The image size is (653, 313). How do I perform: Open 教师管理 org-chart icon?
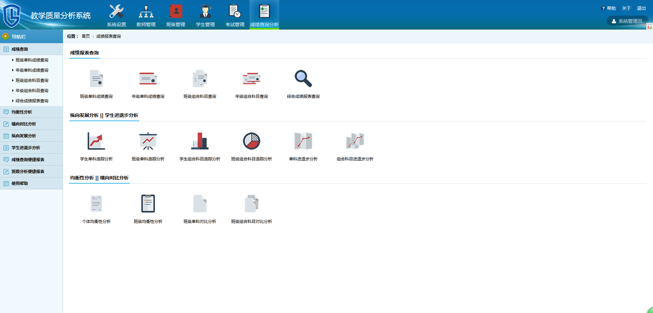pos(146,12)
